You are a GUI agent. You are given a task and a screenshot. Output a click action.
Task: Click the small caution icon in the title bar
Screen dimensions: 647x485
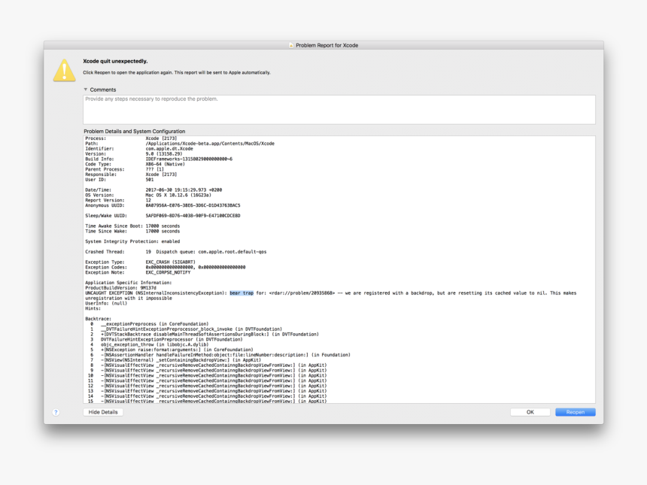tap(292, 45)
